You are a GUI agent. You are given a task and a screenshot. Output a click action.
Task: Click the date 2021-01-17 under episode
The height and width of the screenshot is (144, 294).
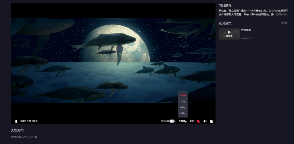247,38
